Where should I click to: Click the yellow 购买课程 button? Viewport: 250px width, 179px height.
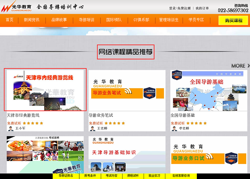pos(233,20)
